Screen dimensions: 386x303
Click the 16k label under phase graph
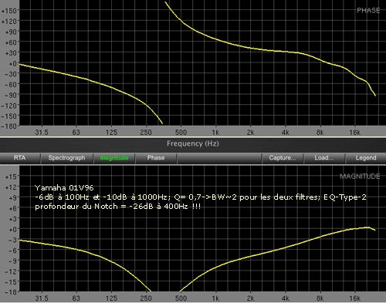tap(355, 133)
